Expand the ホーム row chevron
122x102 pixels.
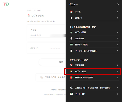[x=117, y=12]
